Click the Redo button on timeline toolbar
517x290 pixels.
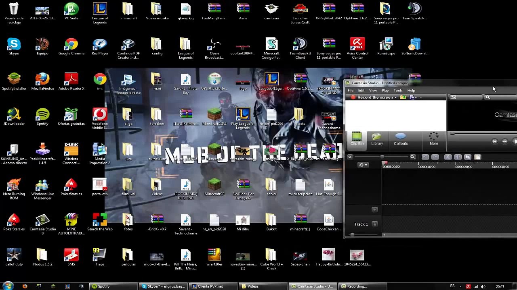click(435, 157)
